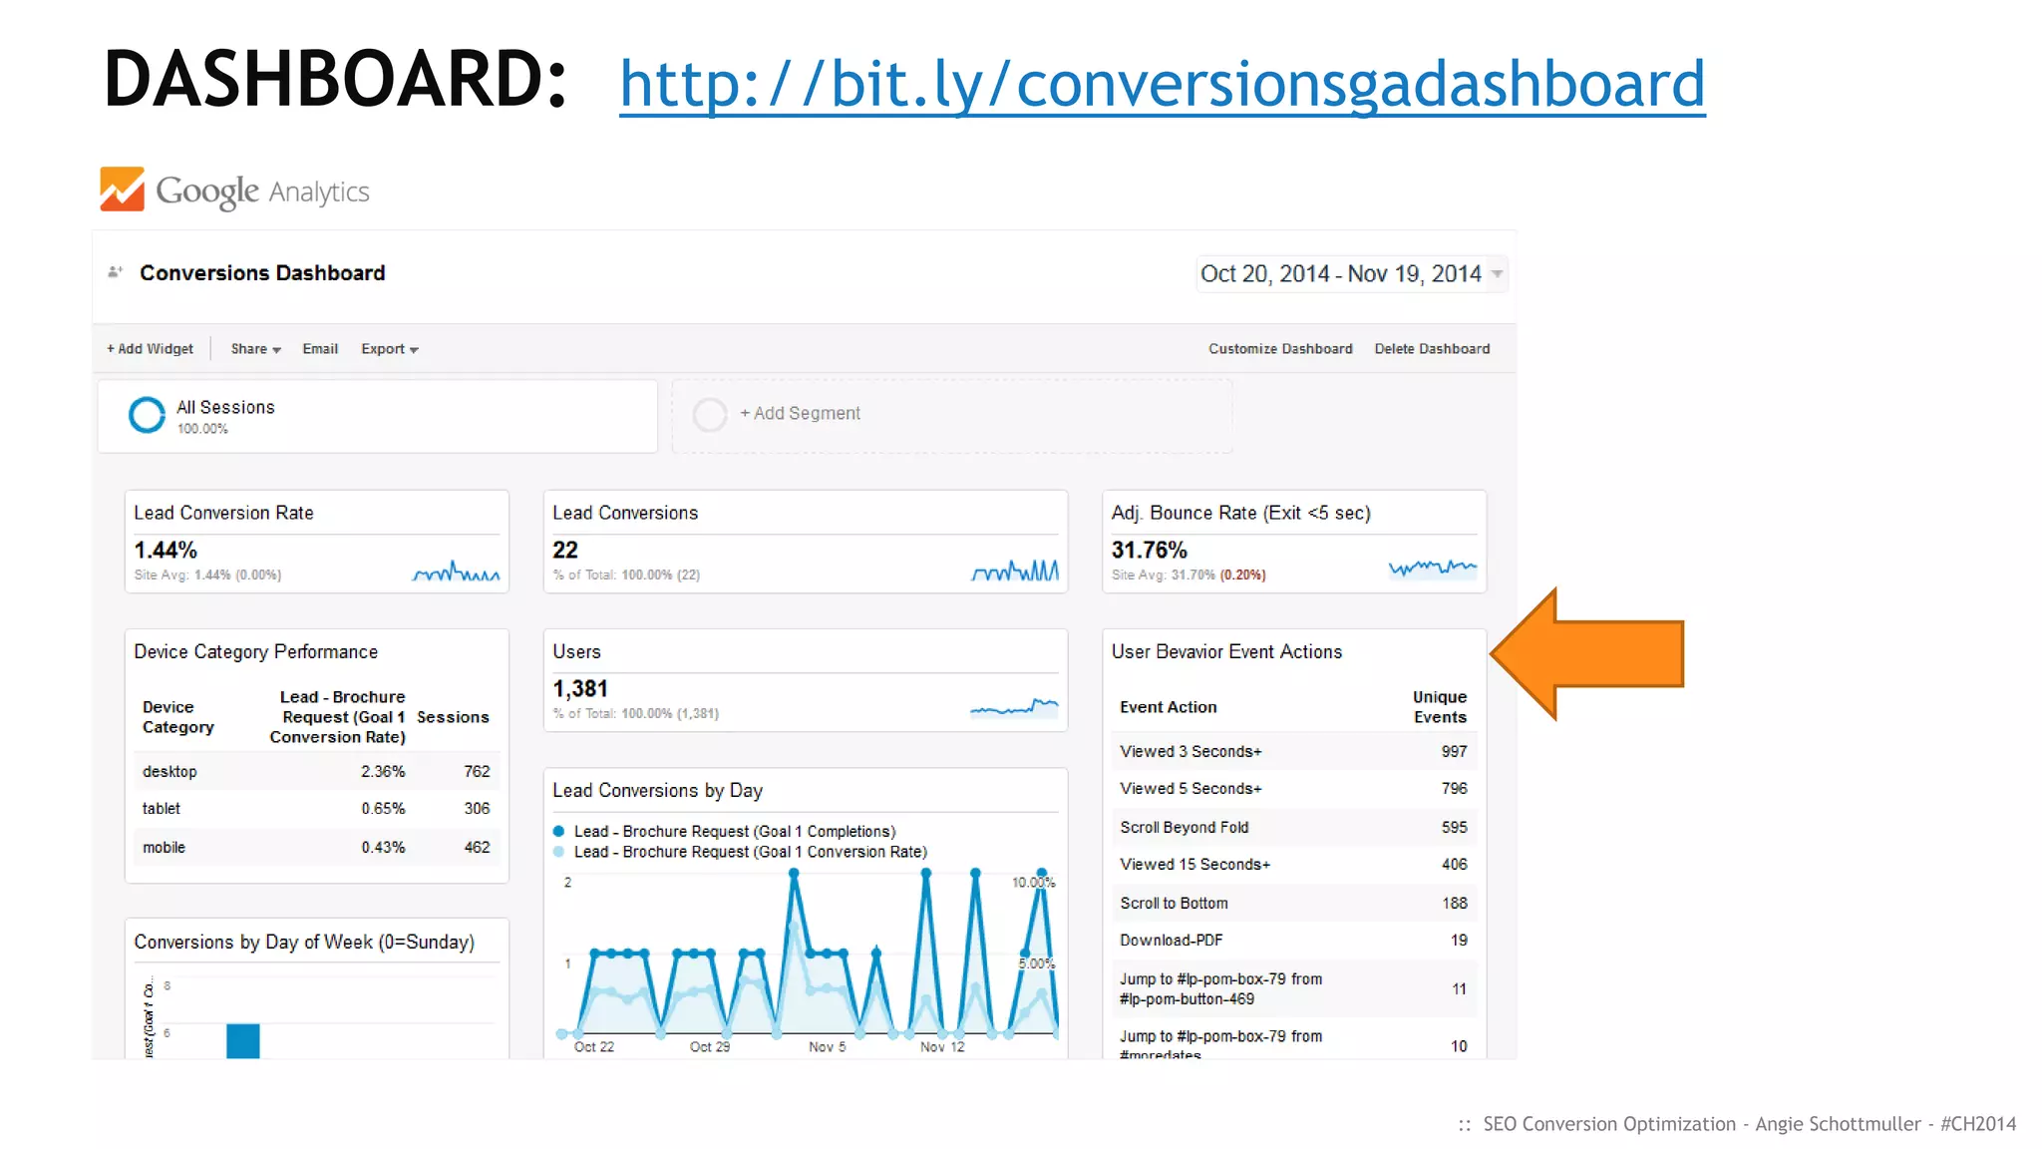Click the Google Analytics logo icon

pos(122,190)
